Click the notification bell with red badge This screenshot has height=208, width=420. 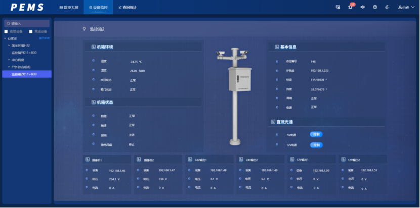[350, 7]
